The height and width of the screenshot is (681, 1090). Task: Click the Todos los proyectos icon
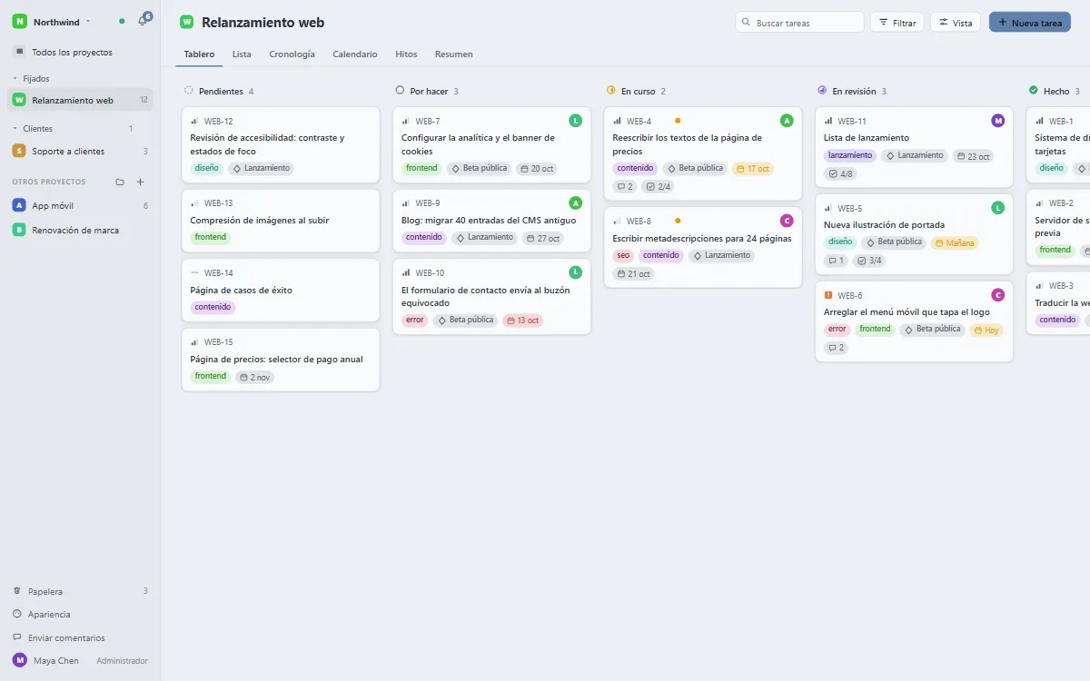19,52
